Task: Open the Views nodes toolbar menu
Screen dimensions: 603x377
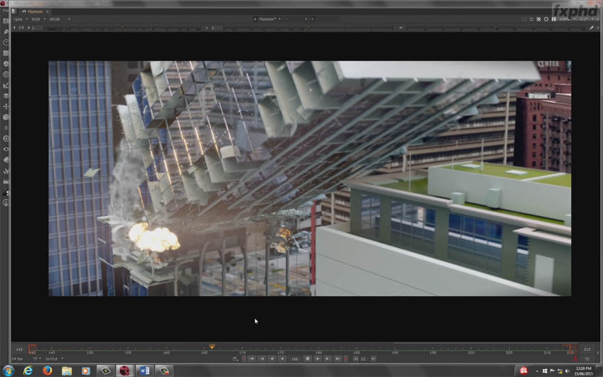Action: click(5, 149)
